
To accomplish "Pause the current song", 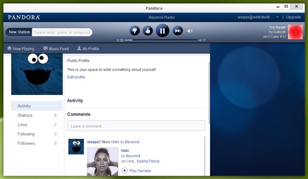I will (x=162, y=31).
